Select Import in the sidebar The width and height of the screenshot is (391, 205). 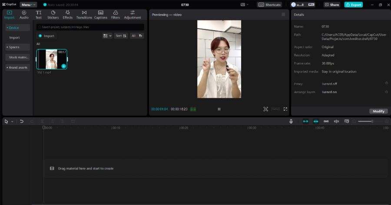[x=14, y=37]
